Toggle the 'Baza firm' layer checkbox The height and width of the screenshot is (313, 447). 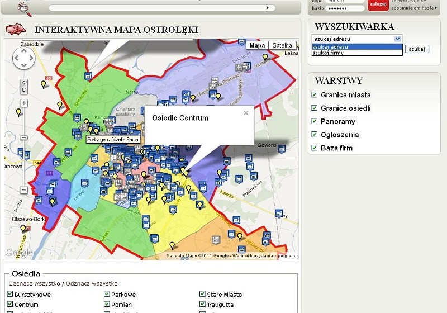pyautogui.click(x=315, y=148)
